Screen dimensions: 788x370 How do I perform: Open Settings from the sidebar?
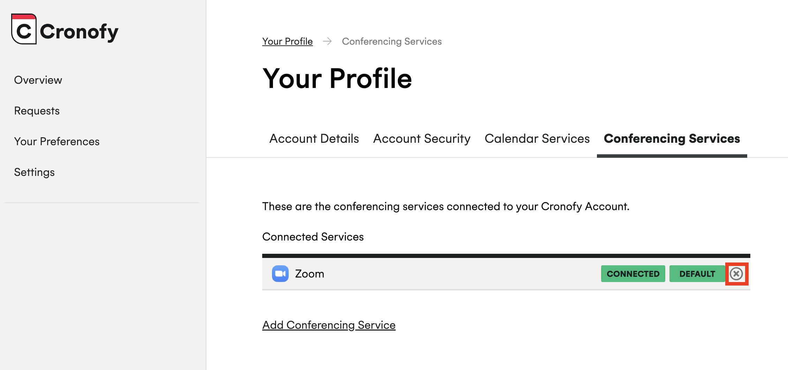(35, 172)
